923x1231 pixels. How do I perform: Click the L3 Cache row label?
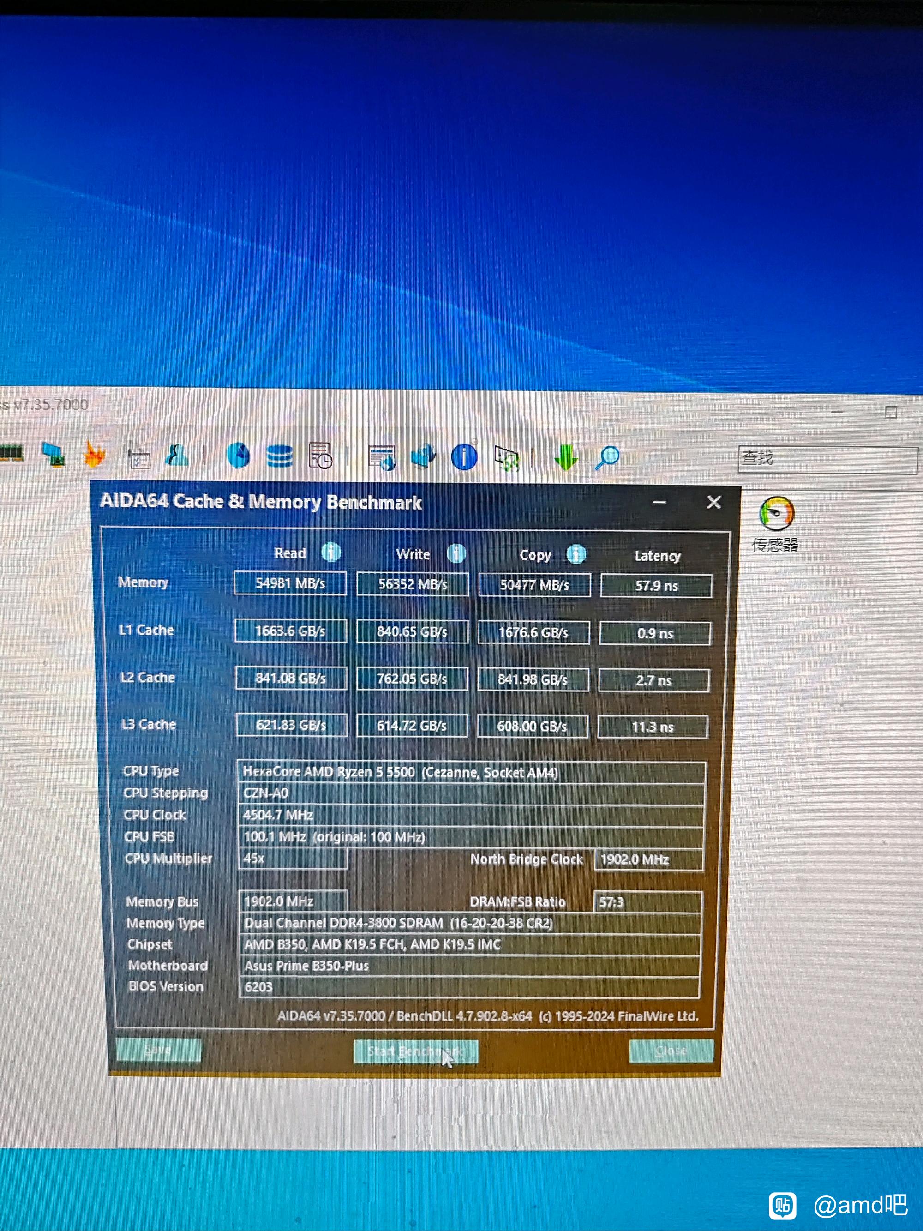tap(149, 724)
